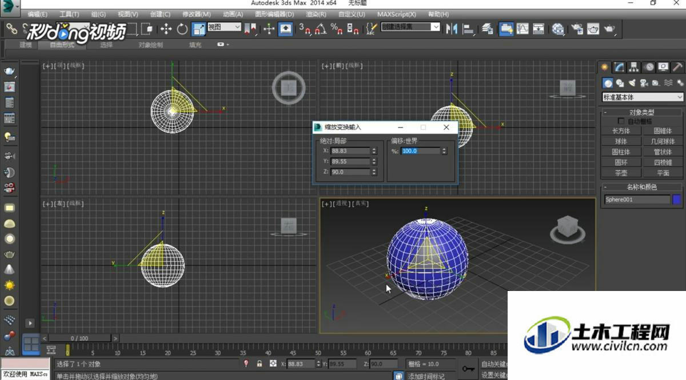Toggle the Keyboard Shortcut Override icon
Viewport: 686px width, 380px height.
pyautogui.click(x=286, y=29)
